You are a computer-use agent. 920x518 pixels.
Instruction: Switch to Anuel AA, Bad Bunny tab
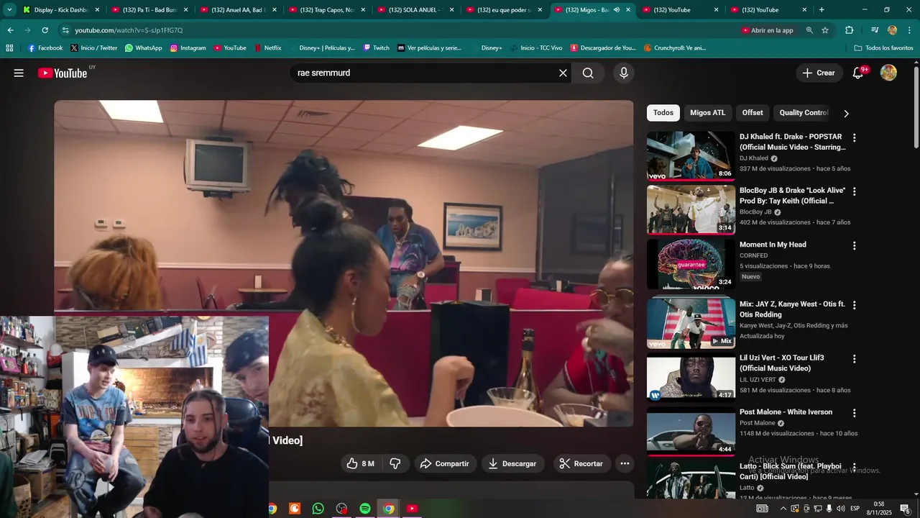238,10
